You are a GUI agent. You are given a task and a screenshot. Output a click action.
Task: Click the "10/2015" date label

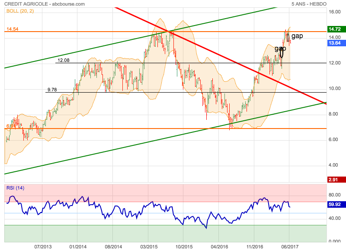[184, 247]
